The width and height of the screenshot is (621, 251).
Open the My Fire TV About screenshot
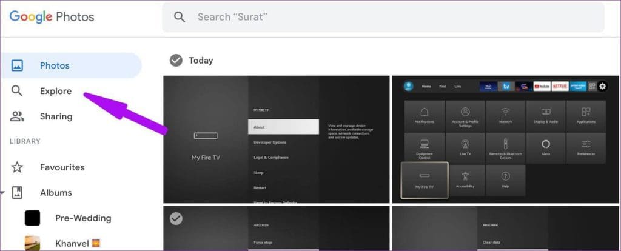coord(276,139)
